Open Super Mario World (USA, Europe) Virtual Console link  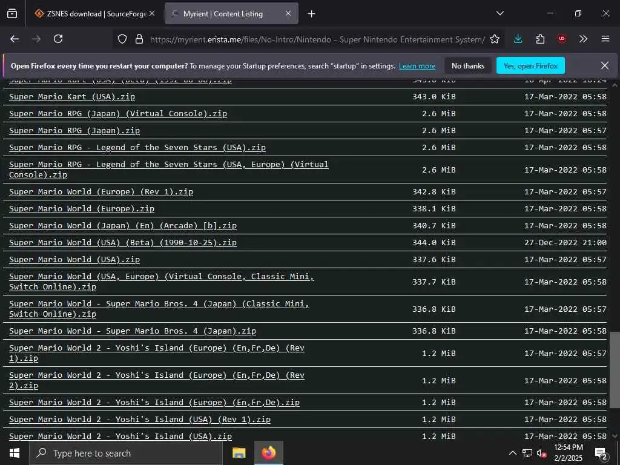coord(161,282)
